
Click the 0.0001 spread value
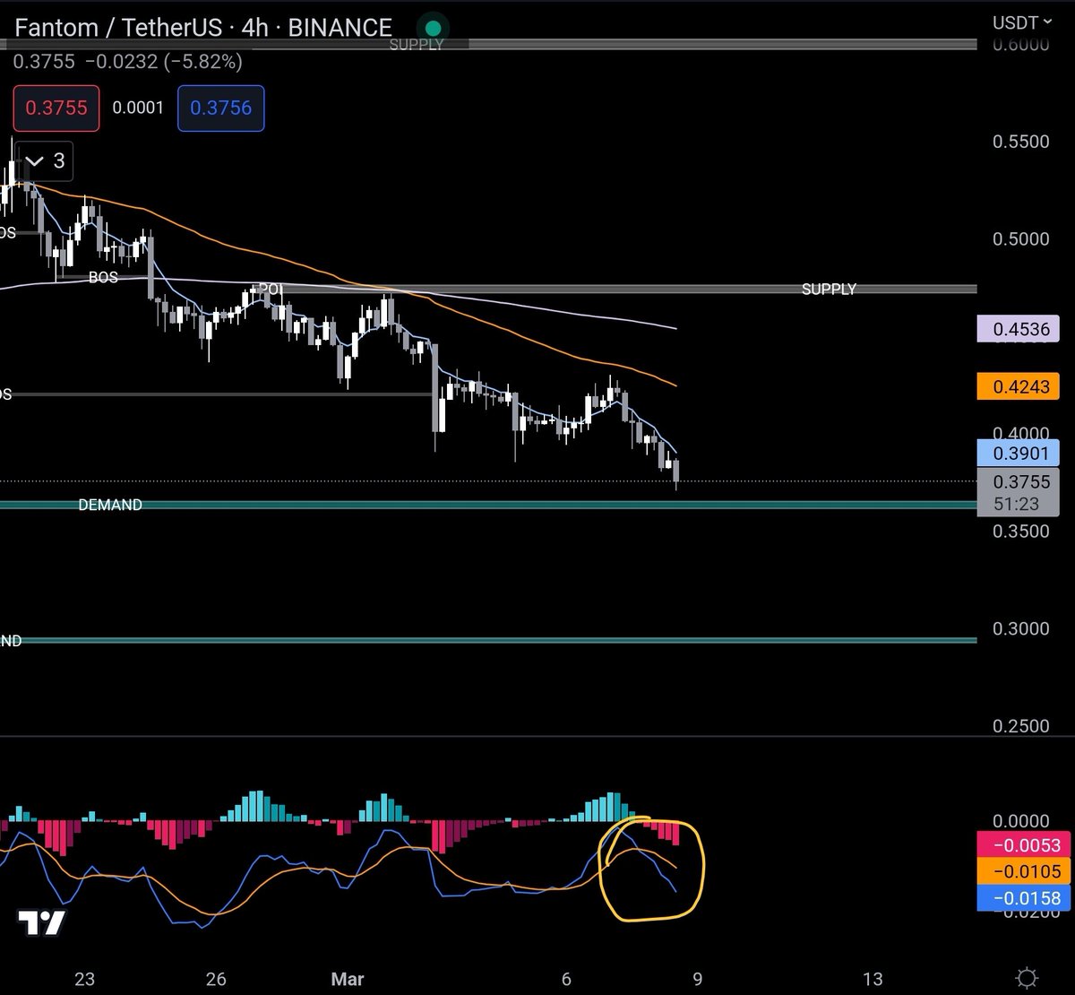point(138,108)
